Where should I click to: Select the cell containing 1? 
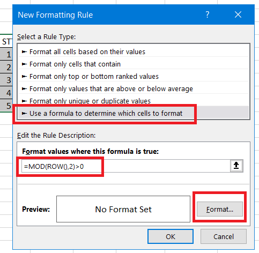click(6, 54)
